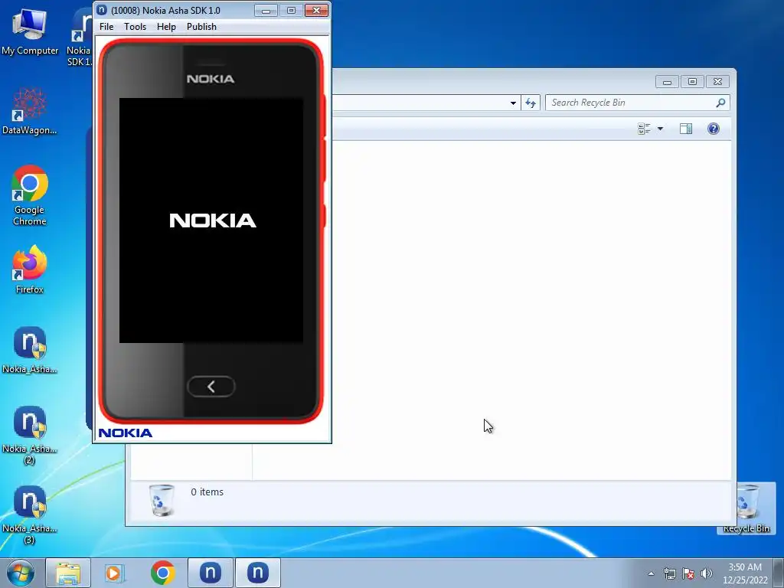Screen dimensions: 784x588
Task: Open the DataWagon desktop shortcut
Action: coord(30,111)
